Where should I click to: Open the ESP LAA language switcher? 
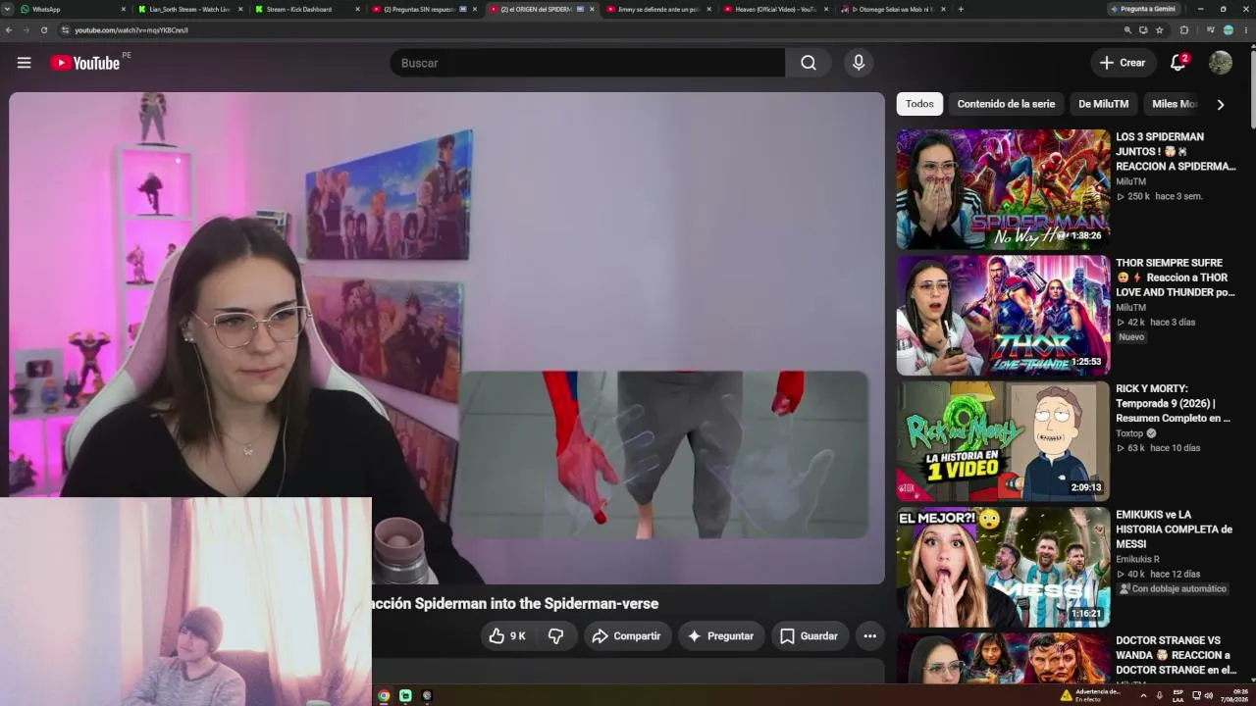click(1177, 696)
